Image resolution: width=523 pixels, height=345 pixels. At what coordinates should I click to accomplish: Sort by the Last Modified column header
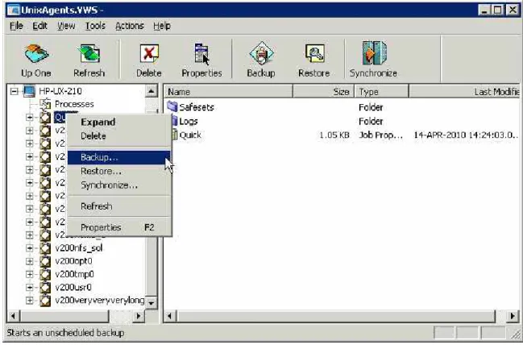[x=464, y=91]
